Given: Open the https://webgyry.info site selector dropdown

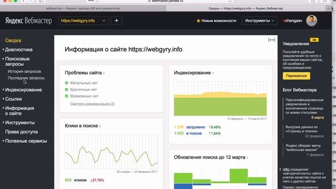Looking at the screenshot, I should 83,20.
